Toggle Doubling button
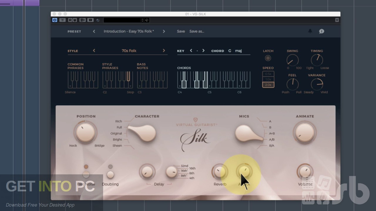The width and height of the screenshot is (376, 211). (x=110, y=175)
